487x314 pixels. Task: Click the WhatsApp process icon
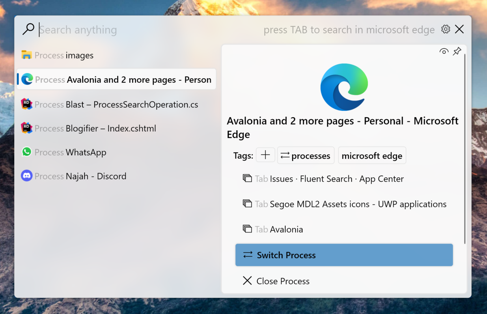(x=26, y=152)
